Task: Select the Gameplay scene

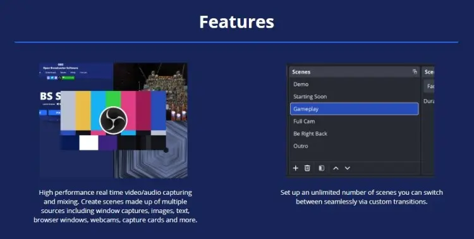Action: click(355, 109)
